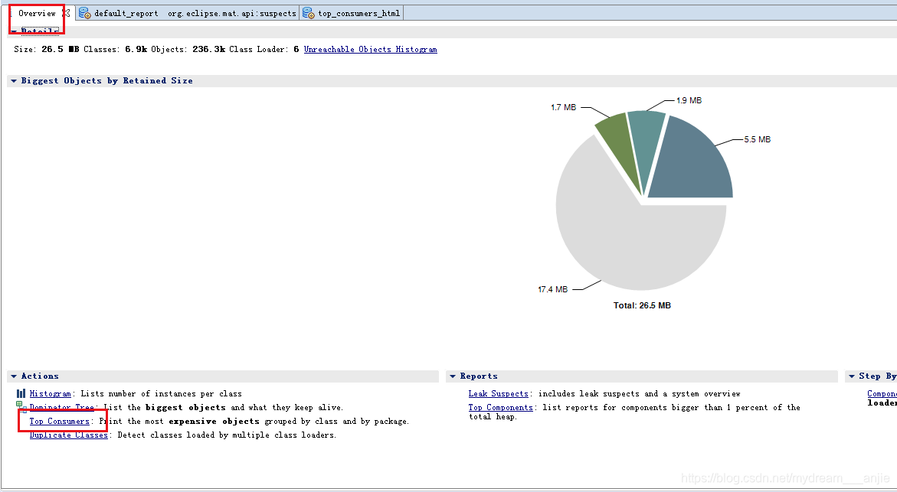Open the top_consumers_html tab
This screenshot has width=897, height=492.
(x=352, y=13)
